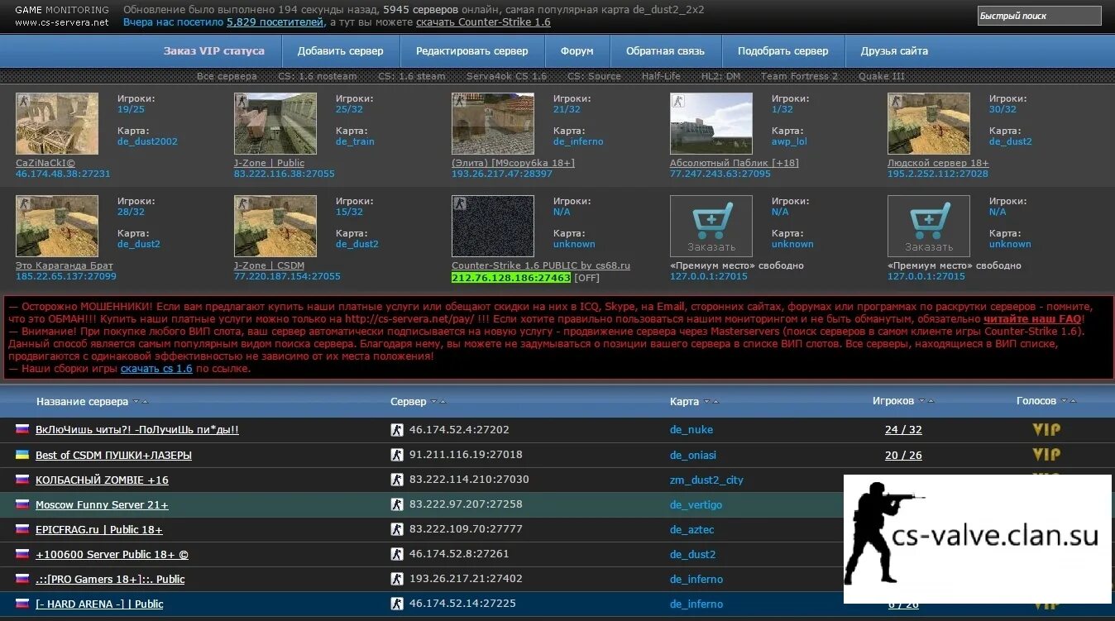The height and width of the screenshot is (621, 1115).
Task: Select the Все сервера filter tab
Action: pos(227,76)
